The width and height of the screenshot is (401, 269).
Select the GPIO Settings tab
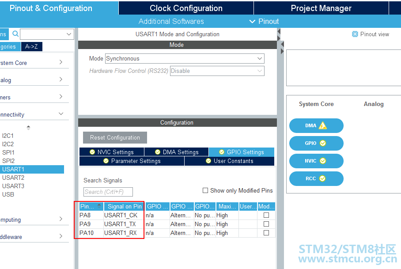(x=242, y=152)
